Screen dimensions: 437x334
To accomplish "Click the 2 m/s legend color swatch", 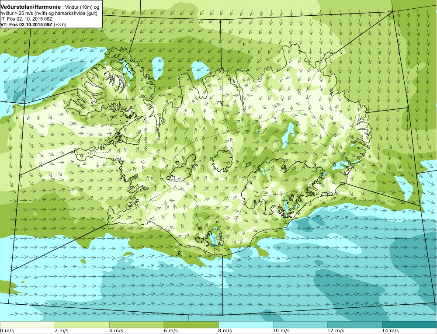I will (82, 325).
